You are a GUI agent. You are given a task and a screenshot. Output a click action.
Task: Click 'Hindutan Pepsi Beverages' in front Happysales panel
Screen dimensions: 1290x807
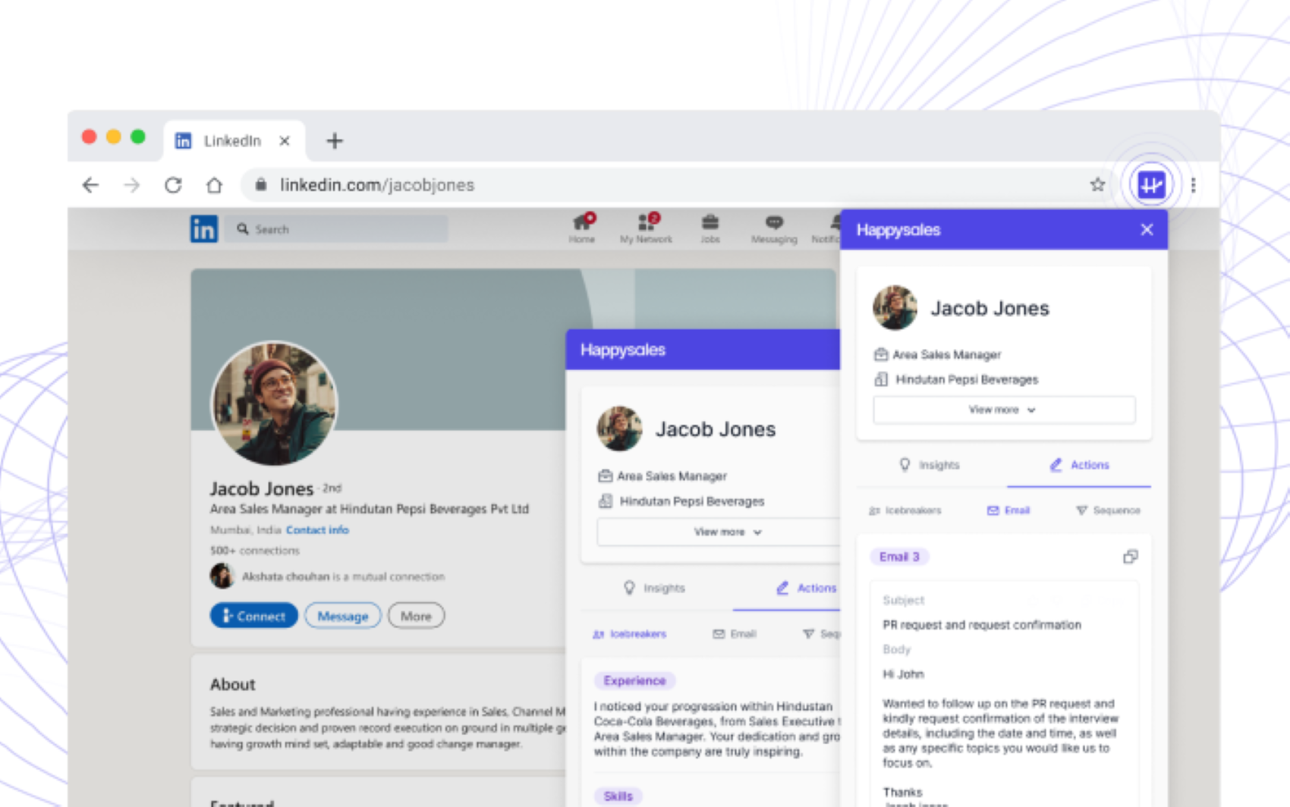967,379
